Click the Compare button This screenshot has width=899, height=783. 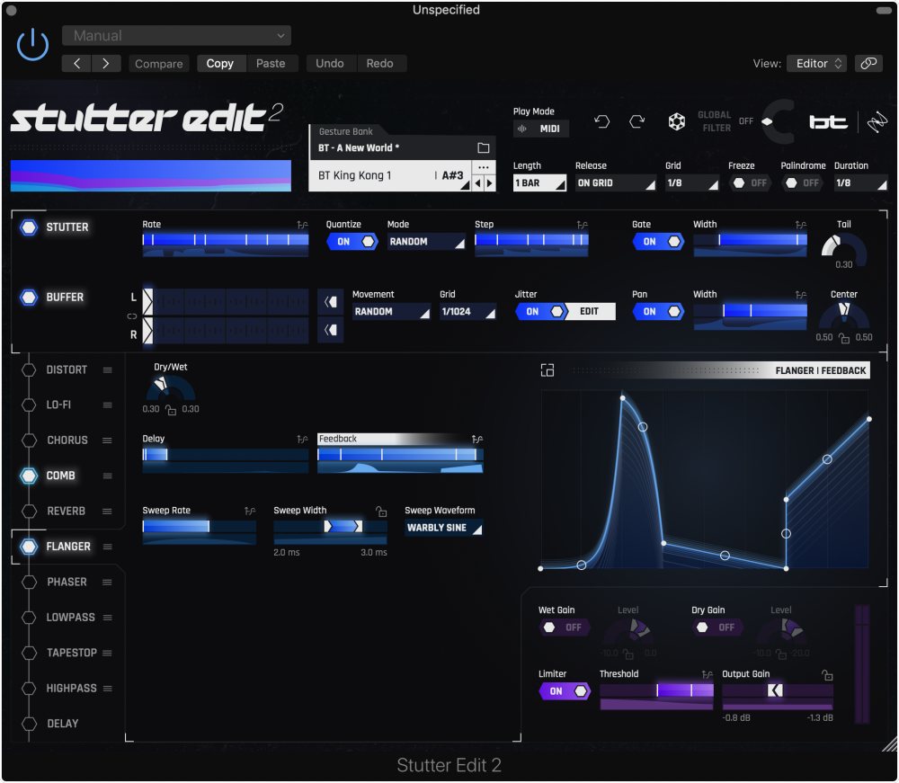[159, 63]
